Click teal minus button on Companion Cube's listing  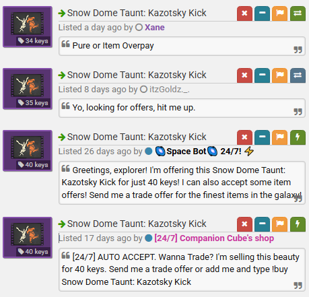(262, 224)
